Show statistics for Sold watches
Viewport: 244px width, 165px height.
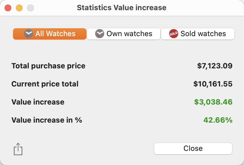click(x=198, y=34)
